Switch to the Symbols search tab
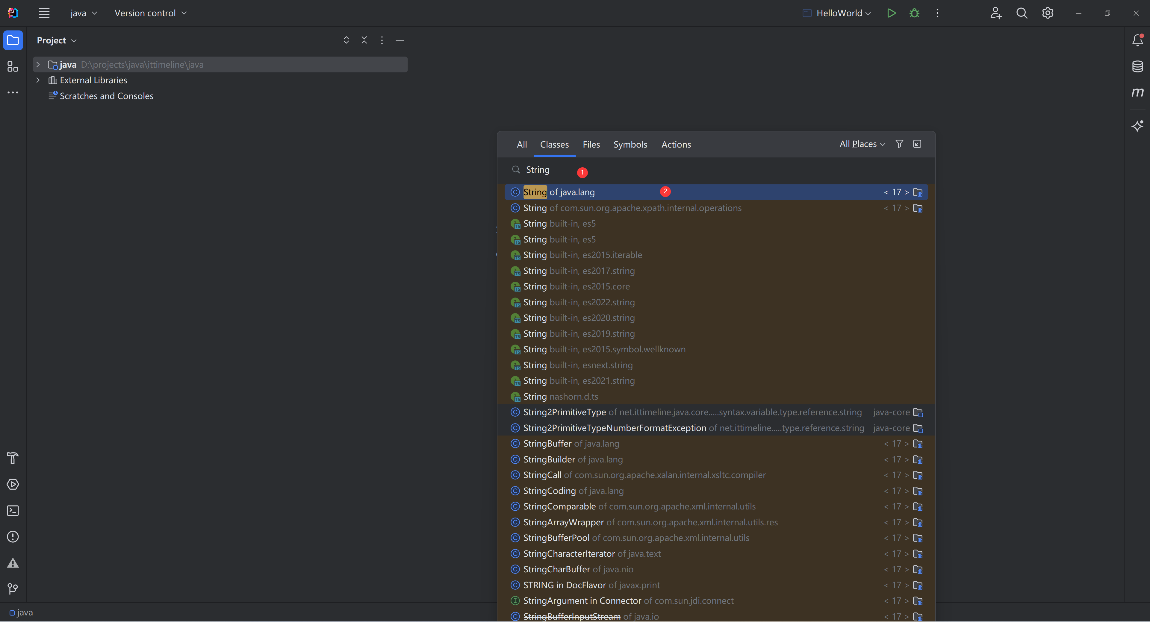The image size is (1150, 622). 630,144
